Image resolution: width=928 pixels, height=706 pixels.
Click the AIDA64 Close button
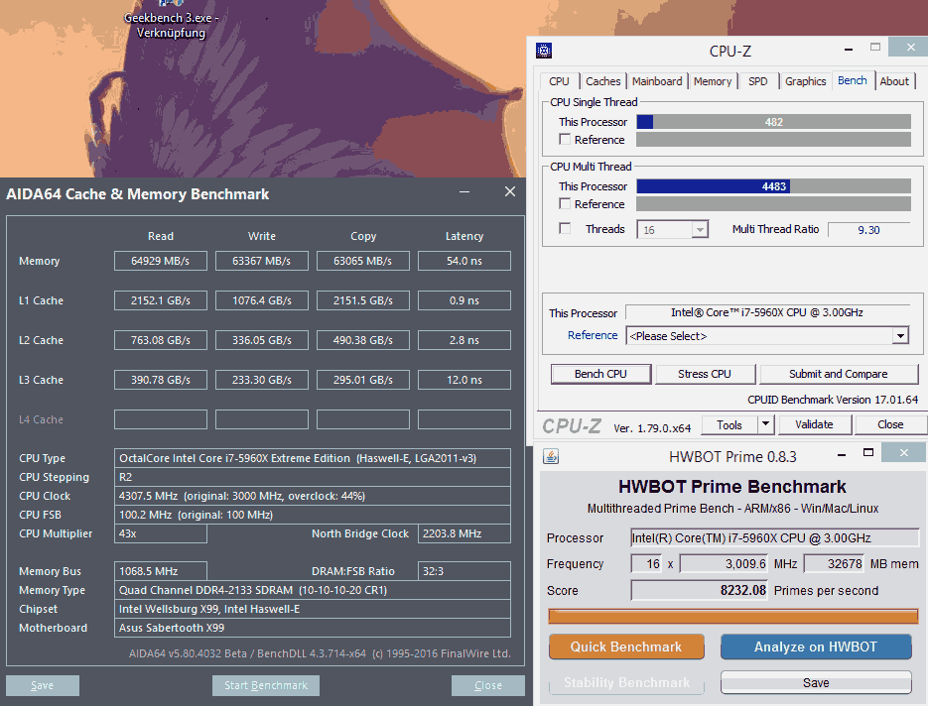487,685
